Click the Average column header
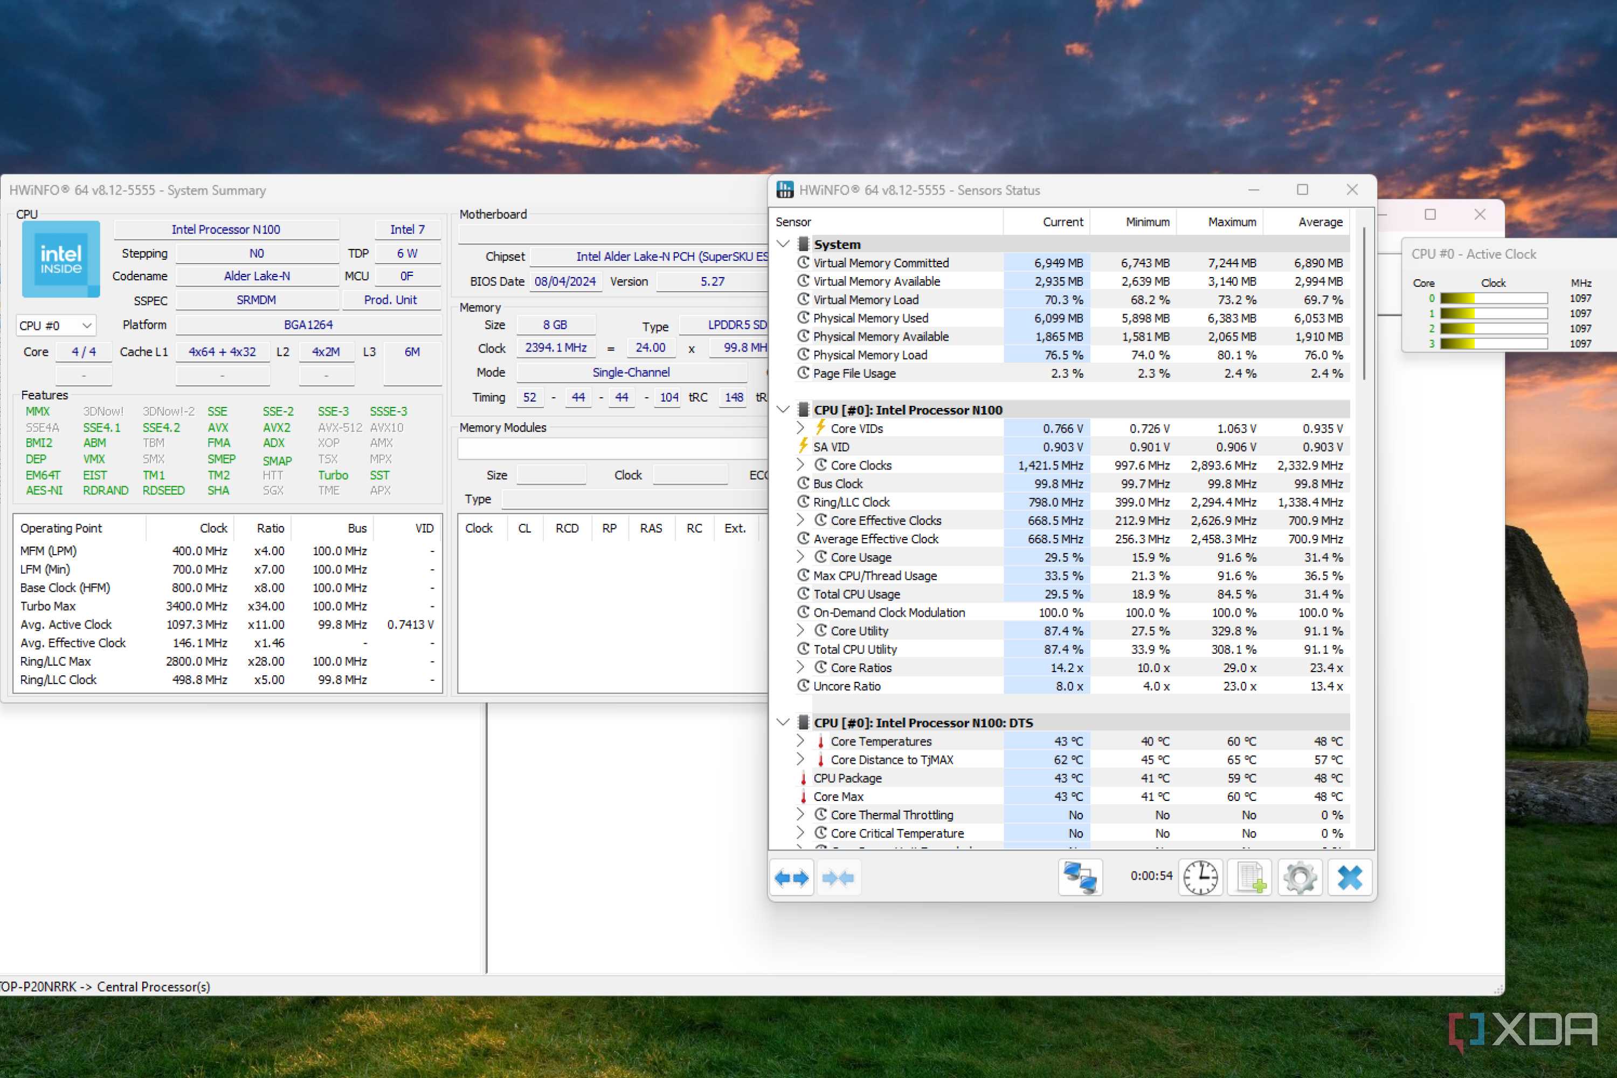 click(x=1306, y=222)
